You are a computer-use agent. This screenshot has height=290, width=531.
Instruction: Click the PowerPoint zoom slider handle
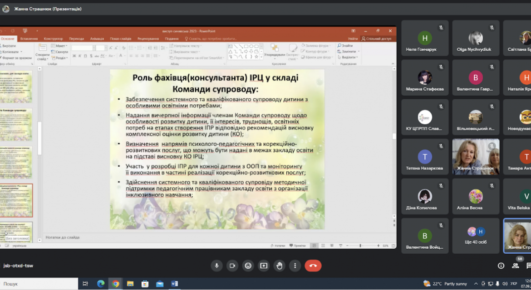pyautogui.click(x=360, y=246)
